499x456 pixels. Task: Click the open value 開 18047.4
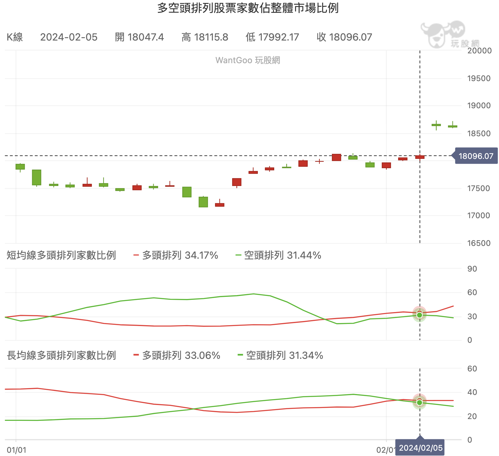click(x=139, y=37)
